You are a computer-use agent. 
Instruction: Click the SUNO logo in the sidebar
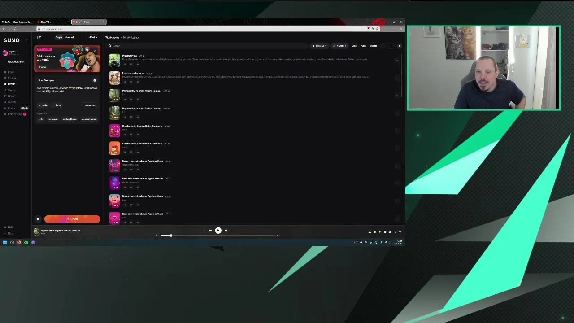pos(12,40)
